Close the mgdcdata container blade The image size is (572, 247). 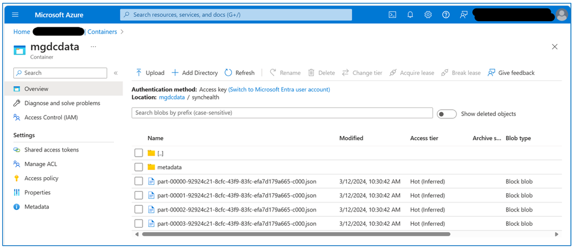coord(554,47)
